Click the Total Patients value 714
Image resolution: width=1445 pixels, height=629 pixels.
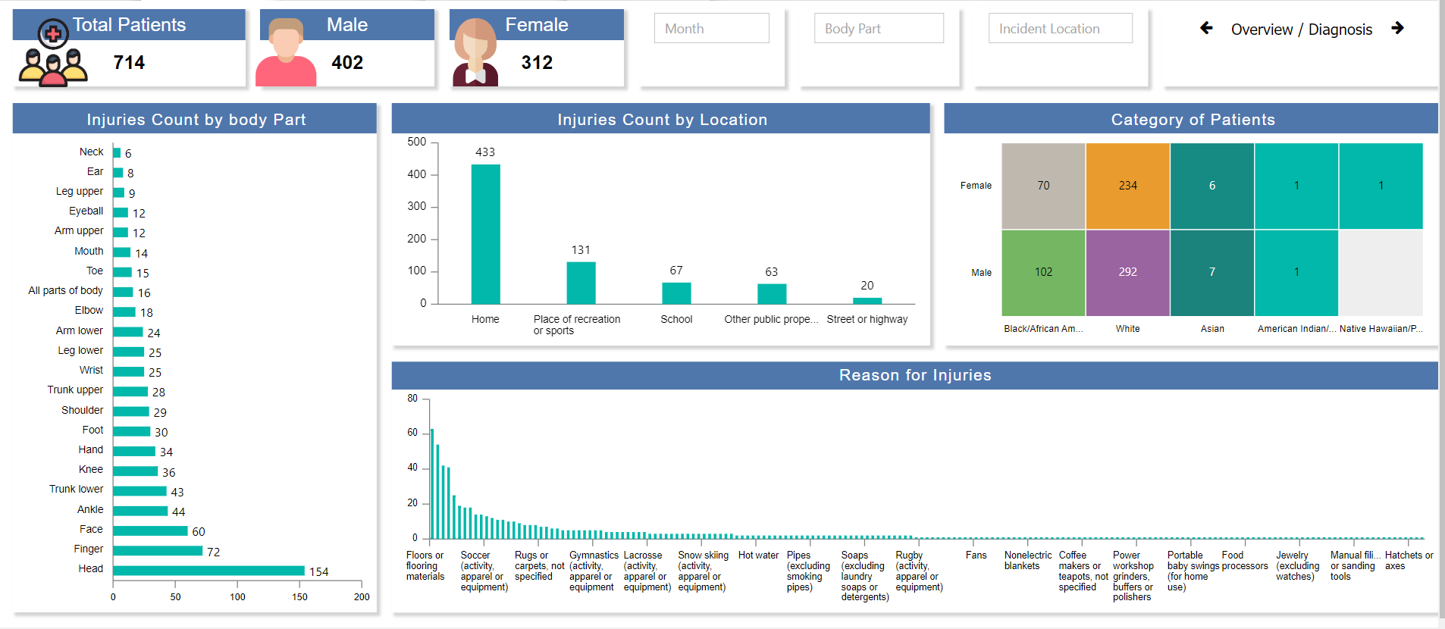129,63
